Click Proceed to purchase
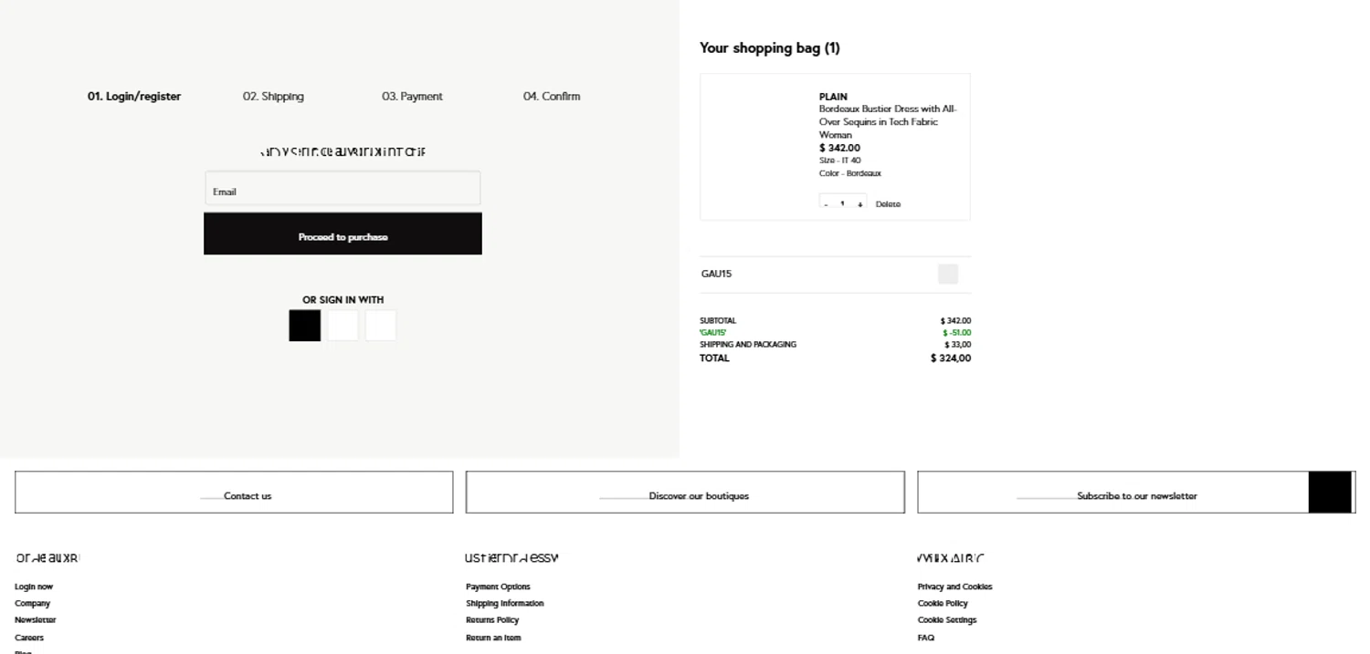Screen dimensions: 1370x654 pyautogui.click(x=342, y=234)
